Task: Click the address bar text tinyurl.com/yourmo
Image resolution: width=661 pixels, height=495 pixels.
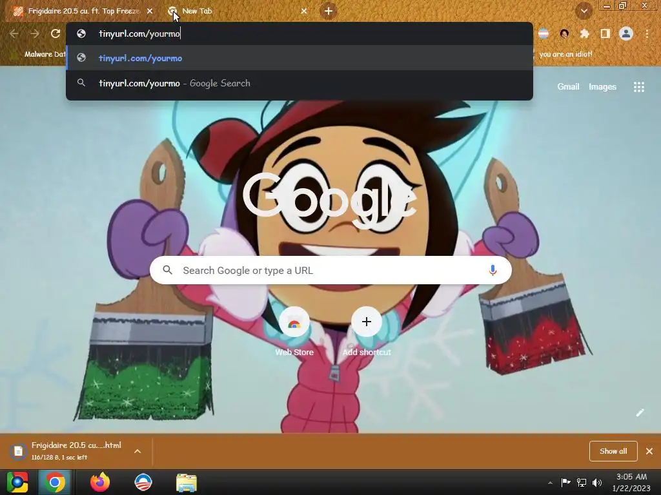Action: [139, 34]
